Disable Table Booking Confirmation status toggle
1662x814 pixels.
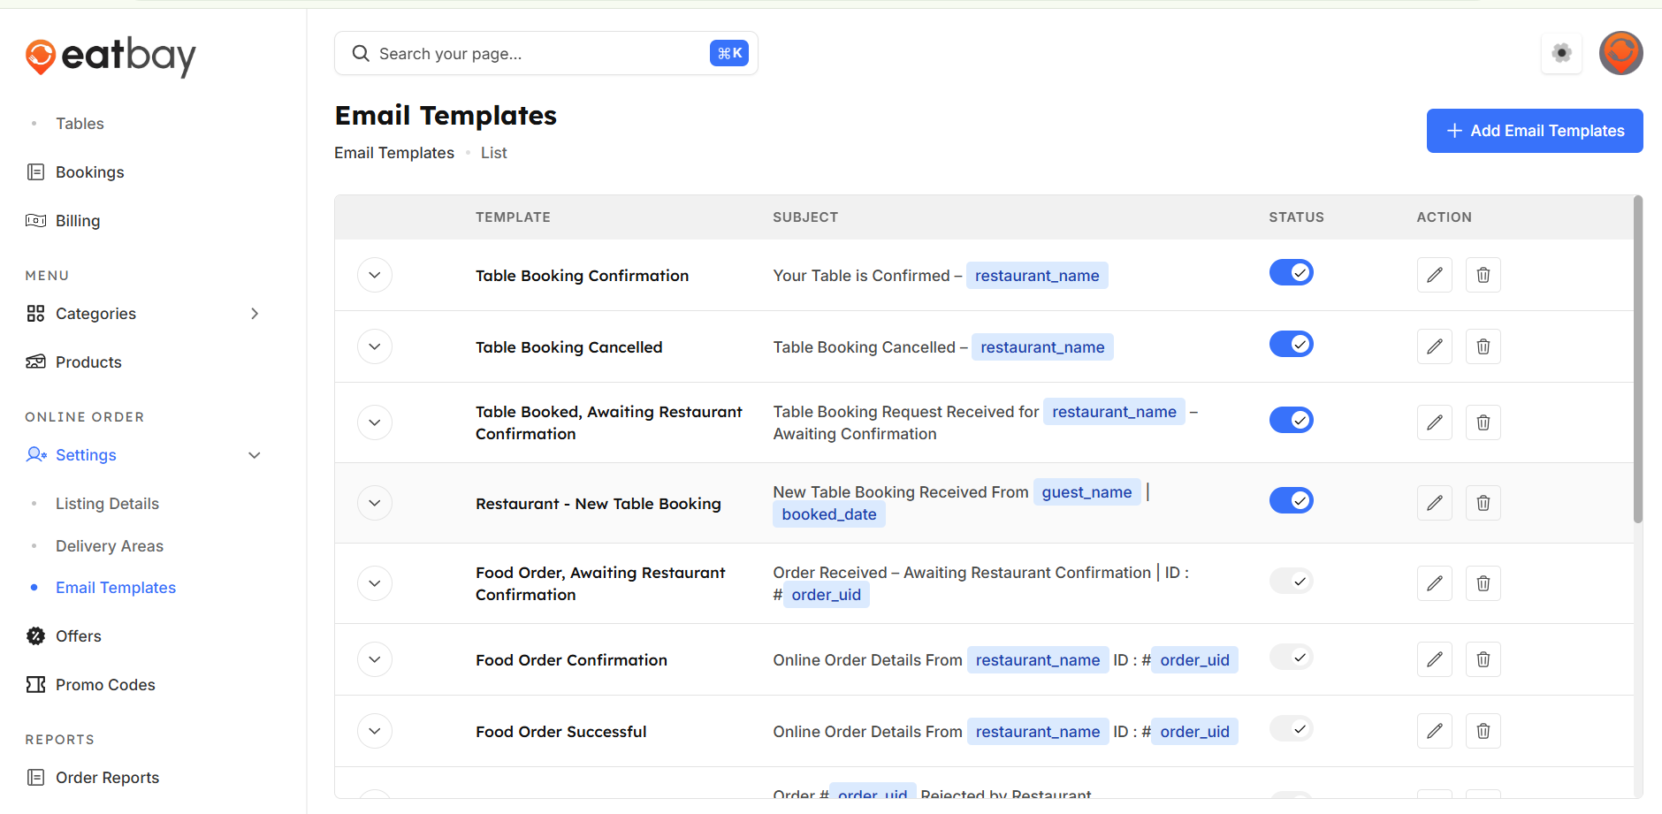[x=1291, y=272]
